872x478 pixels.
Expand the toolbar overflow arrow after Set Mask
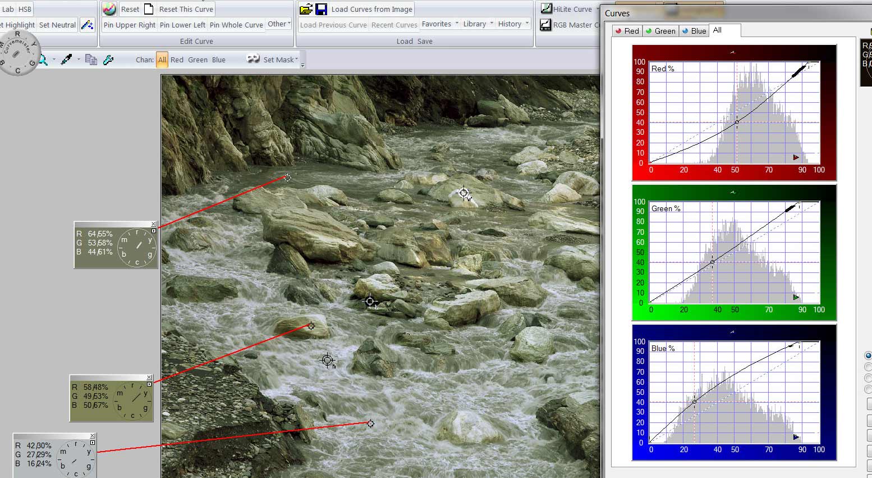302,66
